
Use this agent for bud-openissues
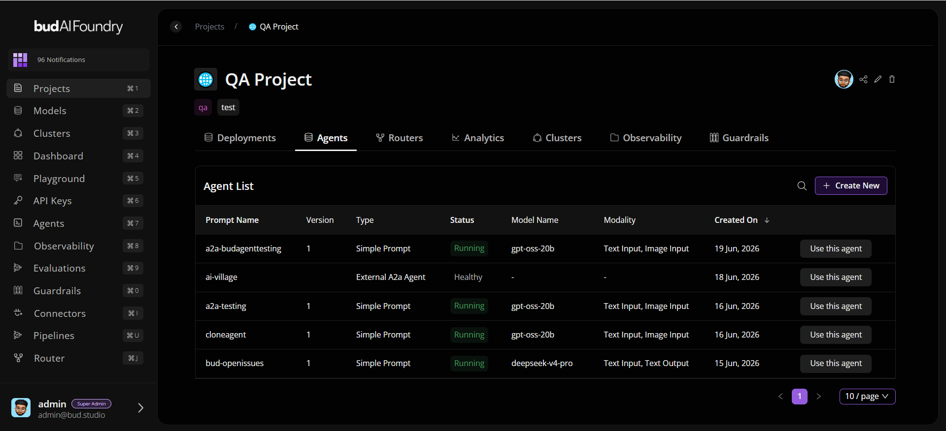tap(836, 364)
